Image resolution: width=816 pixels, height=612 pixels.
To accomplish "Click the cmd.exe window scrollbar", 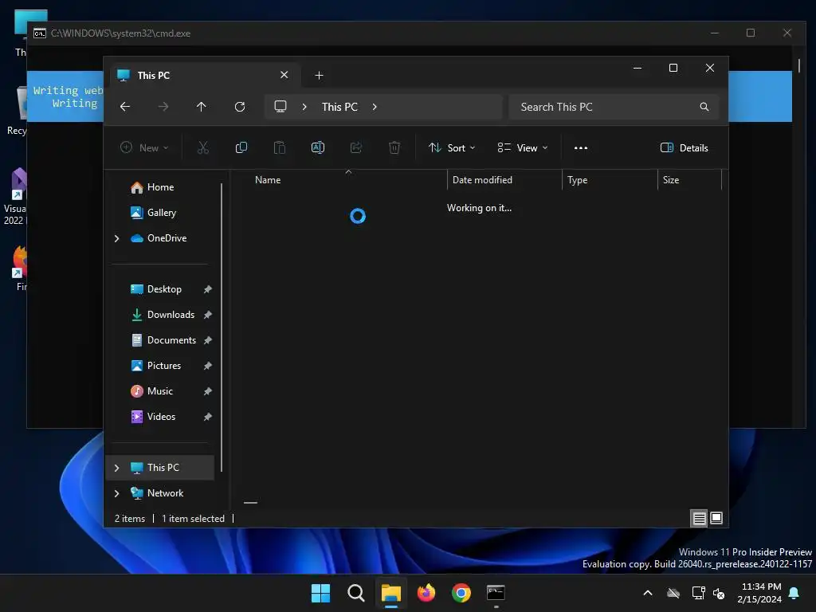I will pyautogui.click(x=798, y=65).
